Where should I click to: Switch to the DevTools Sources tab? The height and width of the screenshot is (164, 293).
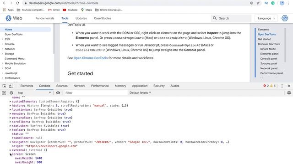(x=62, y=86)
